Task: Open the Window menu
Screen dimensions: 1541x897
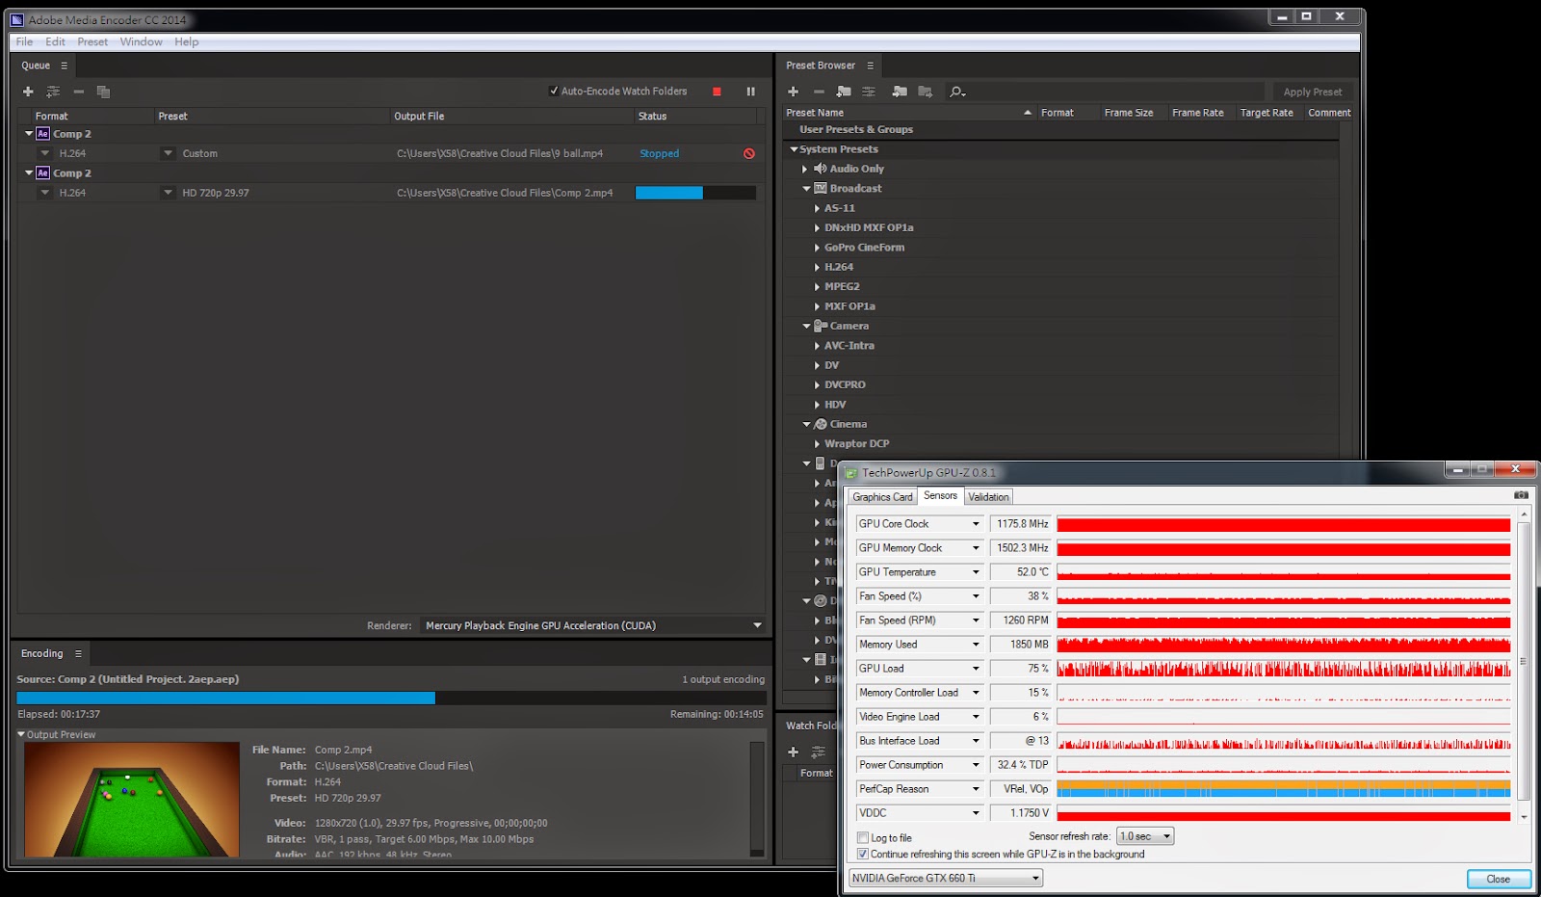Action: tap(141, 42)
